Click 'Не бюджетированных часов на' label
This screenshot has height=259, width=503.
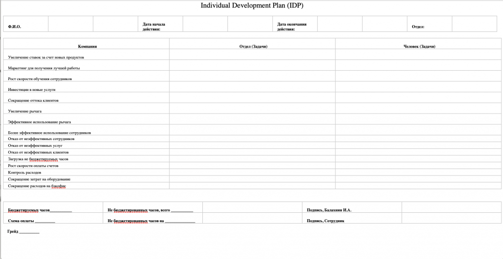[136, 221]
